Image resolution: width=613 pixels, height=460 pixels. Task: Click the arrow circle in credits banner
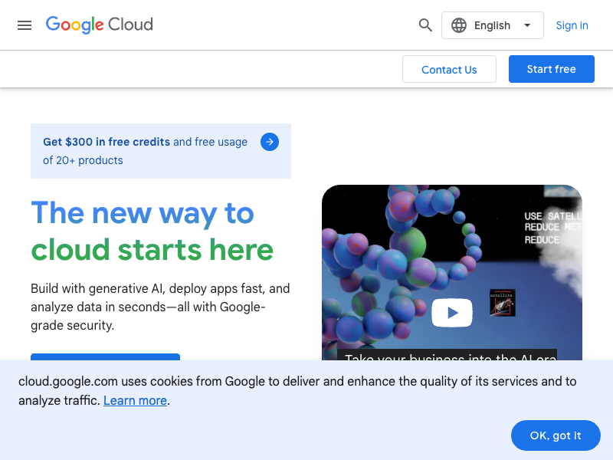click(x=270, y=142)
